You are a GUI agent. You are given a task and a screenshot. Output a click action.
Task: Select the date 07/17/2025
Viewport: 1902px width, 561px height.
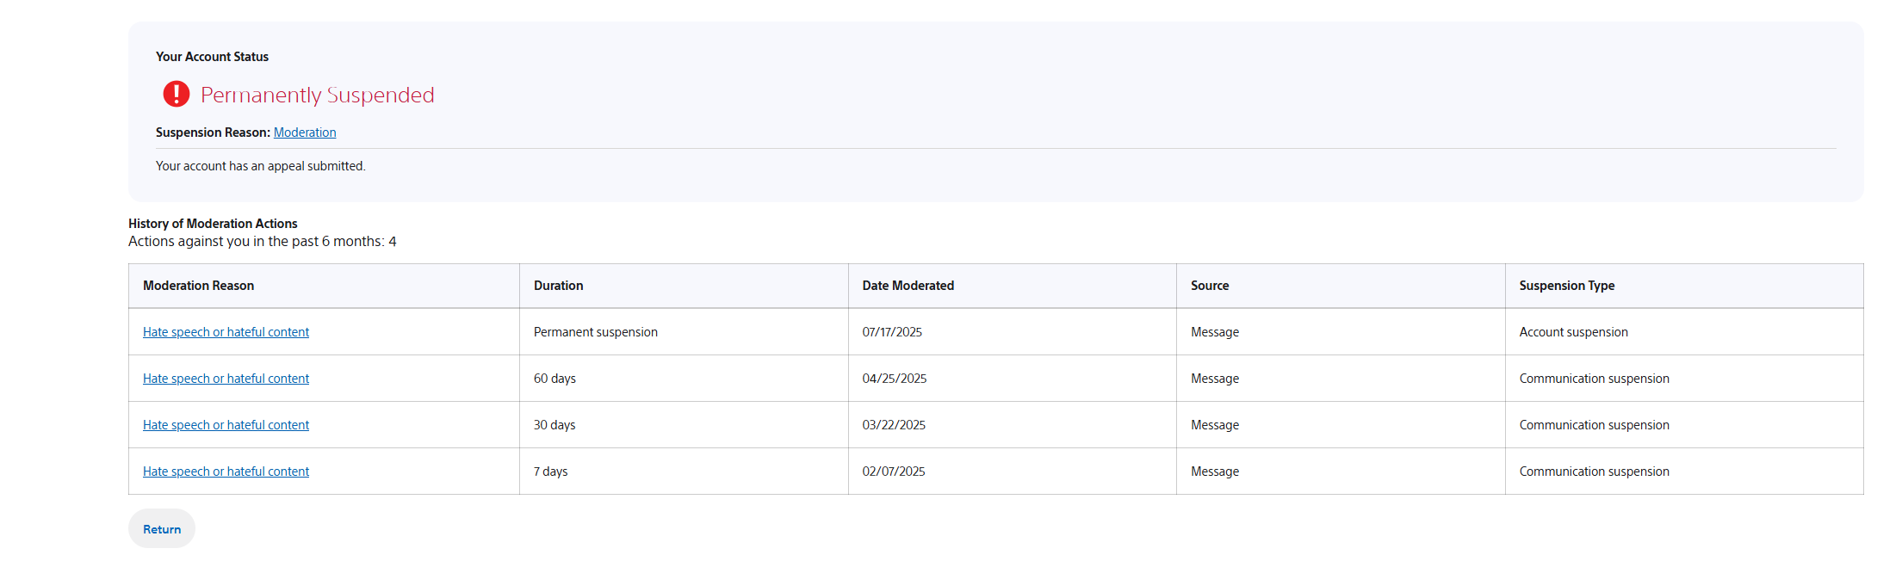[x=892, y=332]
